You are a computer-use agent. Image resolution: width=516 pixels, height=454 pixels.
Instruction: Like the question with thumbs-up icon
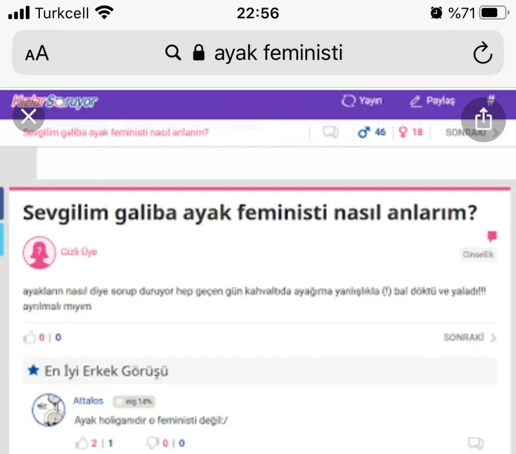point(29,337)
